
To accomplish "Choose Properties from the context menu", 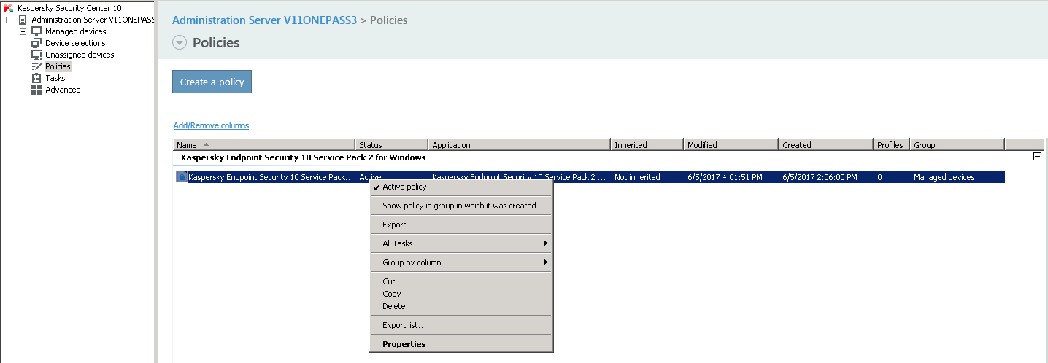I will tap(404, 344).
